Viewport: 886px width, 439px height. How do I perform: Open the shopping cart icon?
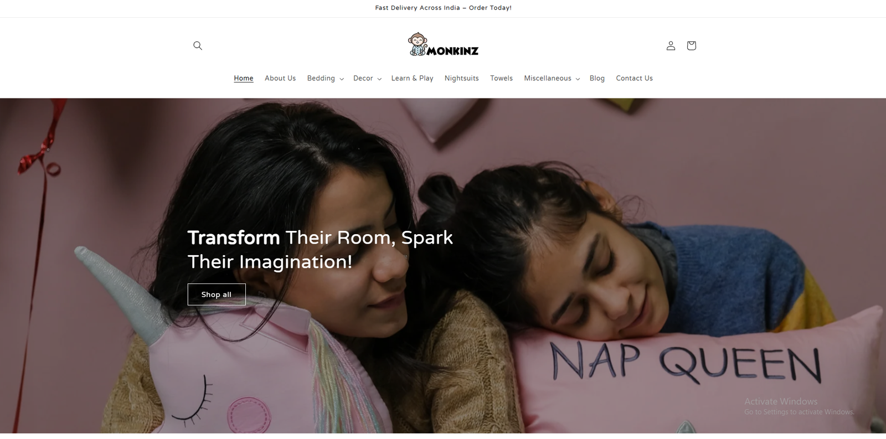tap(691, 45)
